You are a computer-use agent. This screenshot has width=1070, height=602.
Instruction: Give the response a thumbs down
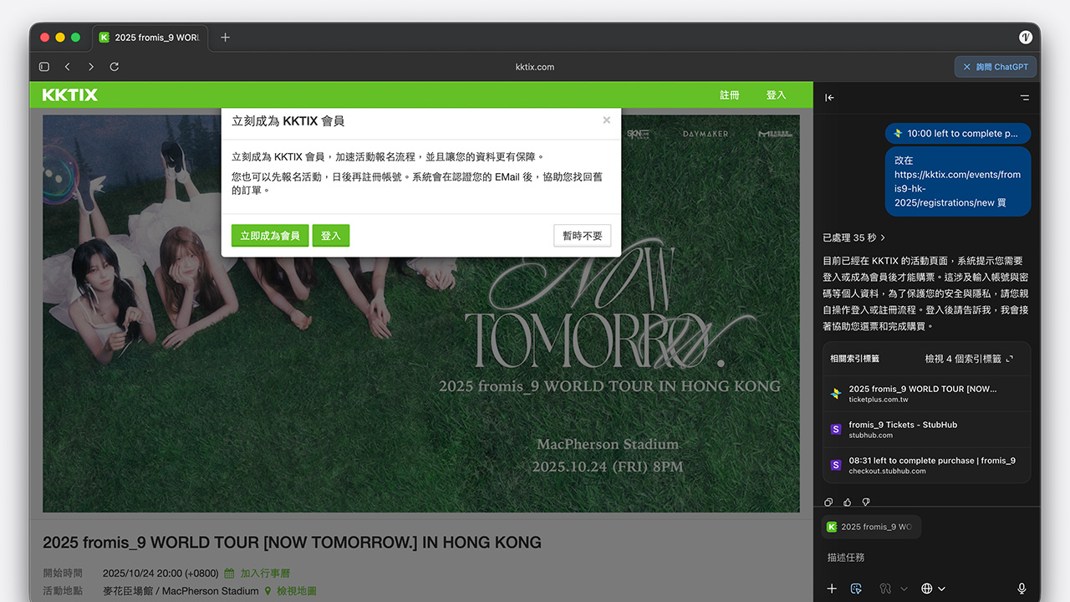pos(865,502)
